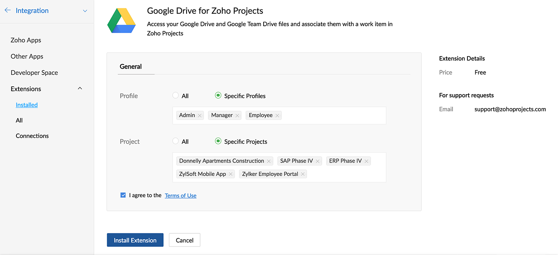
Task: Open Developer Space in the sidebar
Action: (34, 72)
